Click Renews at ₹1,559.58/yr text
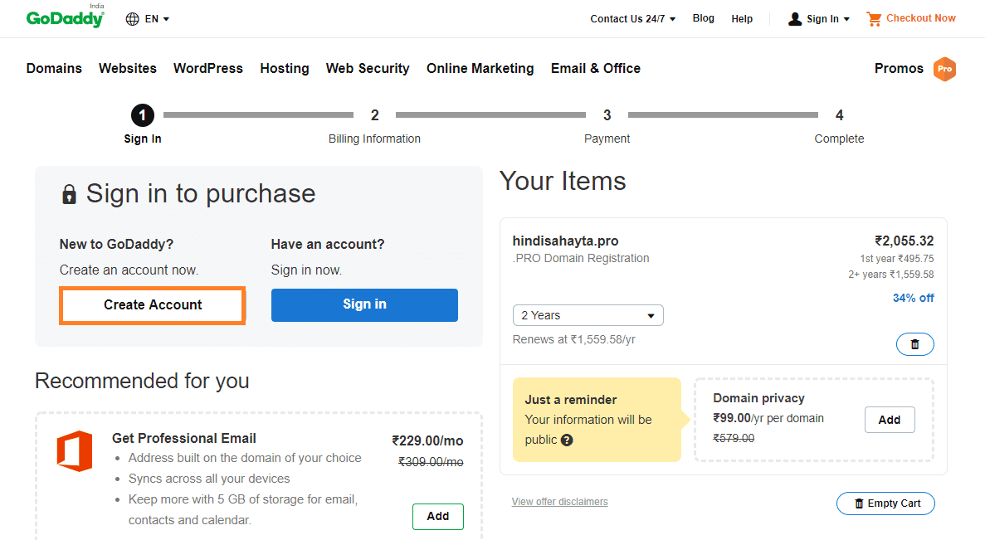The height and width of the screenshot is (540, 985). pos(573,340)
